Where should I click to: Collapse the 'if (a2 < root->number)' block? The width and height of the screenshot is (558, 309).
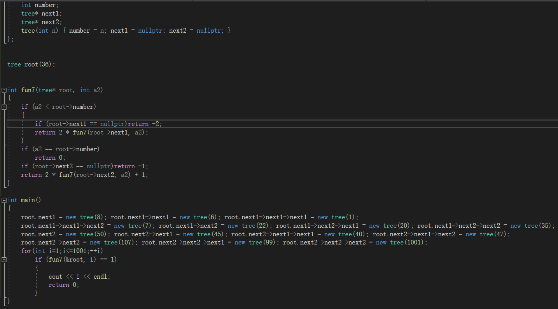(4, 107)
